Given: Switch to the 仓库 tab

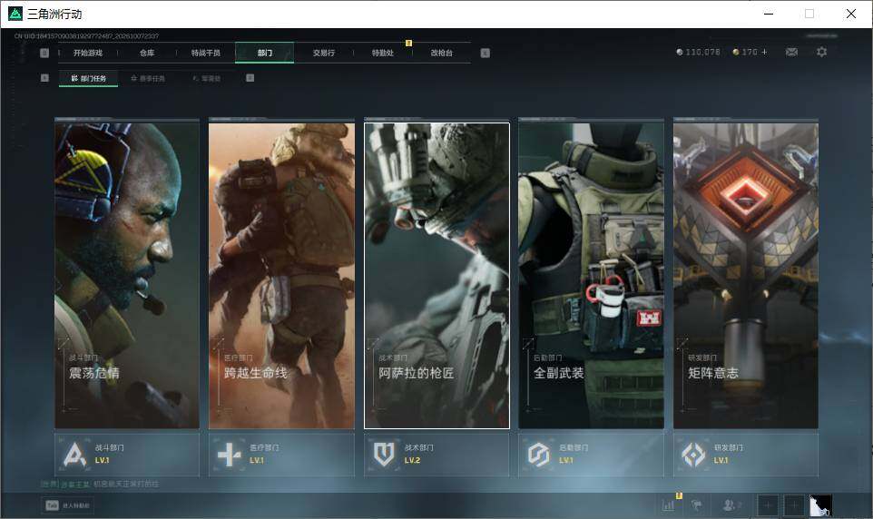Looking at the screenshot, I should [147, 53].
